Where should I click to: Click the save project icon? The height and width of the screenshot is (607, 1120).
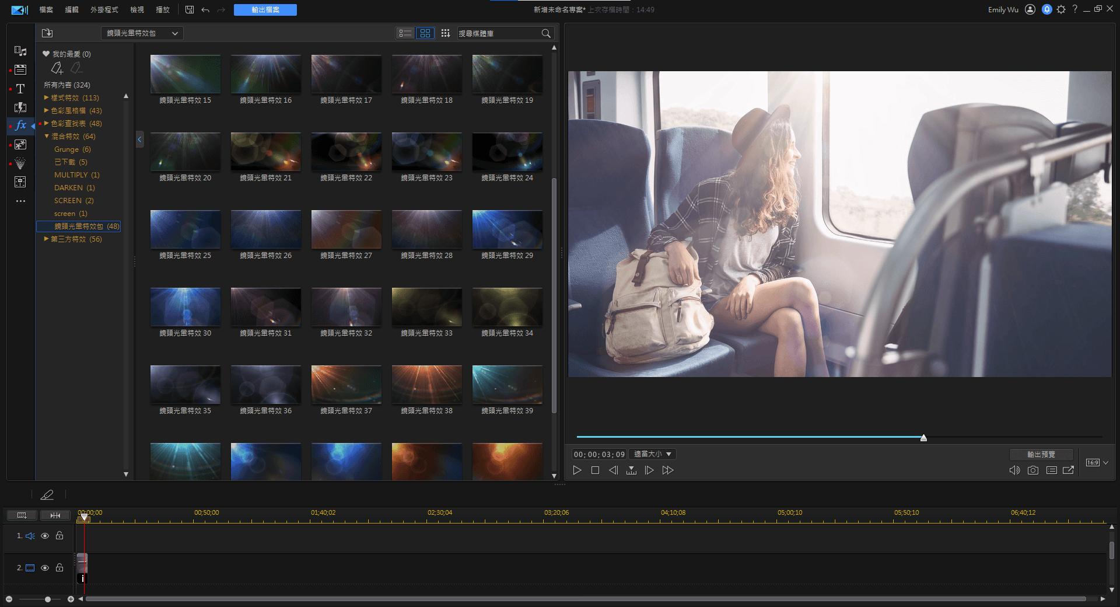point(190,10)
